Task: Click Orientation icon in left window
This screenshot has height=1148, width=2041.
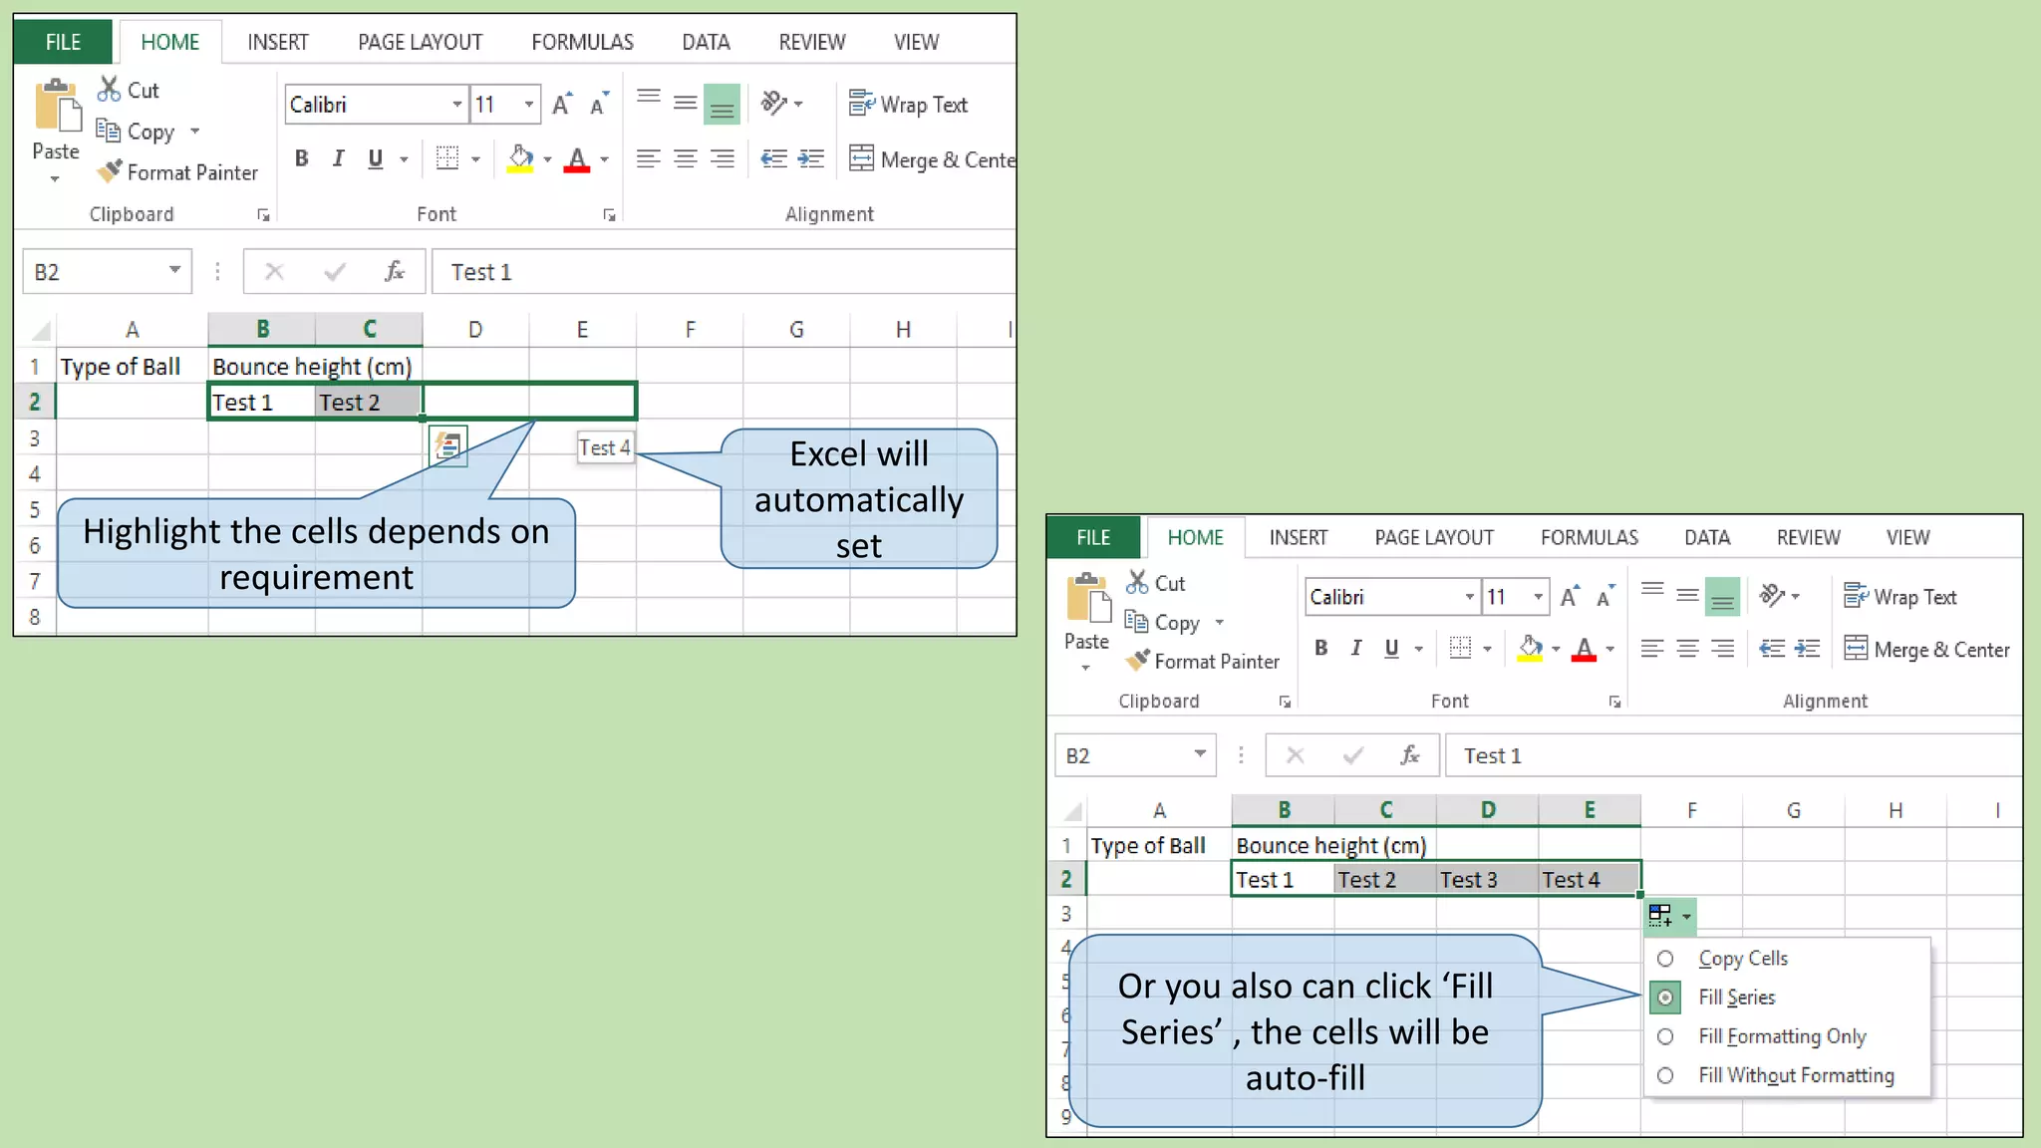Action: pos(774,103)
